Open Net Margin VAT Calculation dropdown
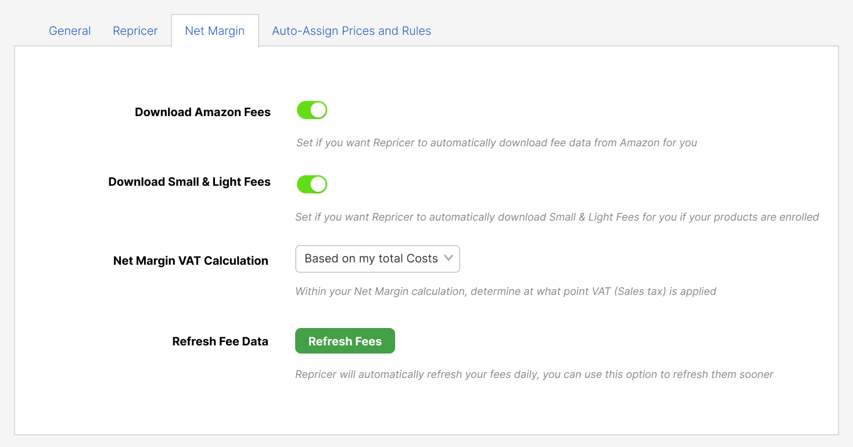Screen dimensions: 853x447 [x=378, y=259]
